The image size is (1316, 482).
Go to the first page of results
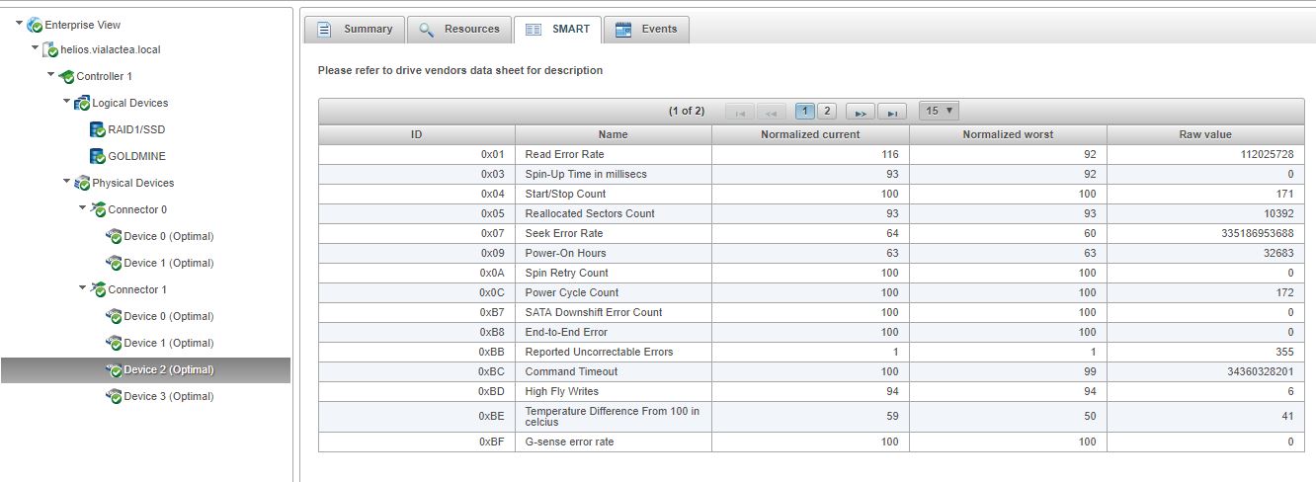(x=740, y=112)
